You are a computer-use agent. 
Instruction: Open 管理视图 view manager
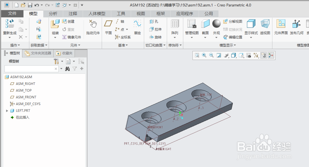click(x=192, y=29)
